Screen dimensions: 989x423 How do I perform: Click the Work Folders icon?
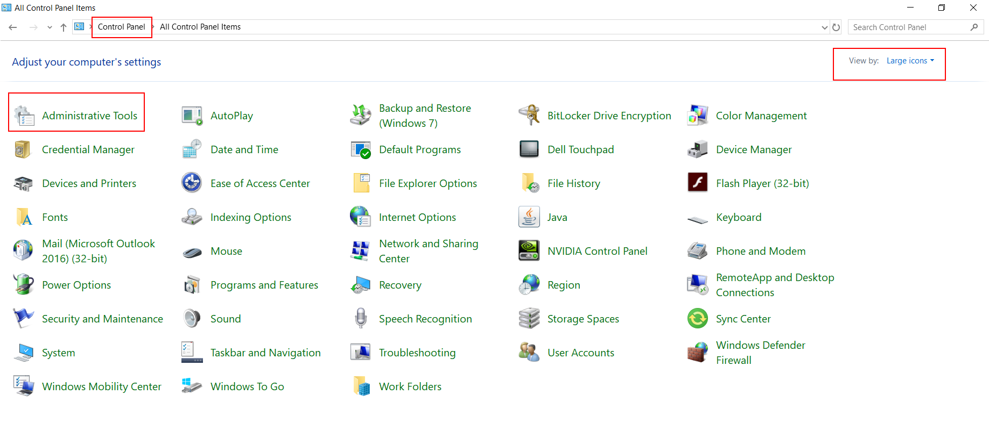[361, 386]
